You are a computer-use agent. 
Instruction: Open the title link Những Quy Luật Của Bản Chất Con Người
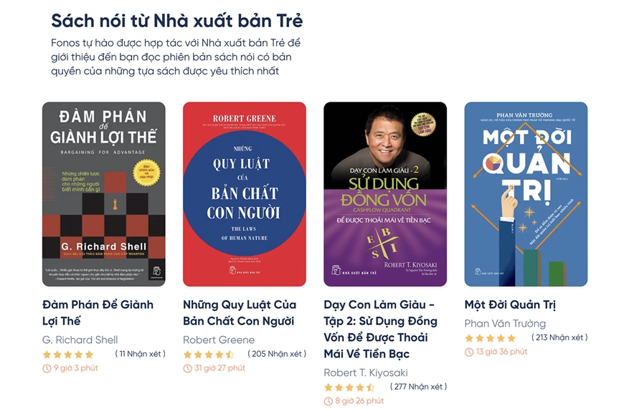[240, 313]
